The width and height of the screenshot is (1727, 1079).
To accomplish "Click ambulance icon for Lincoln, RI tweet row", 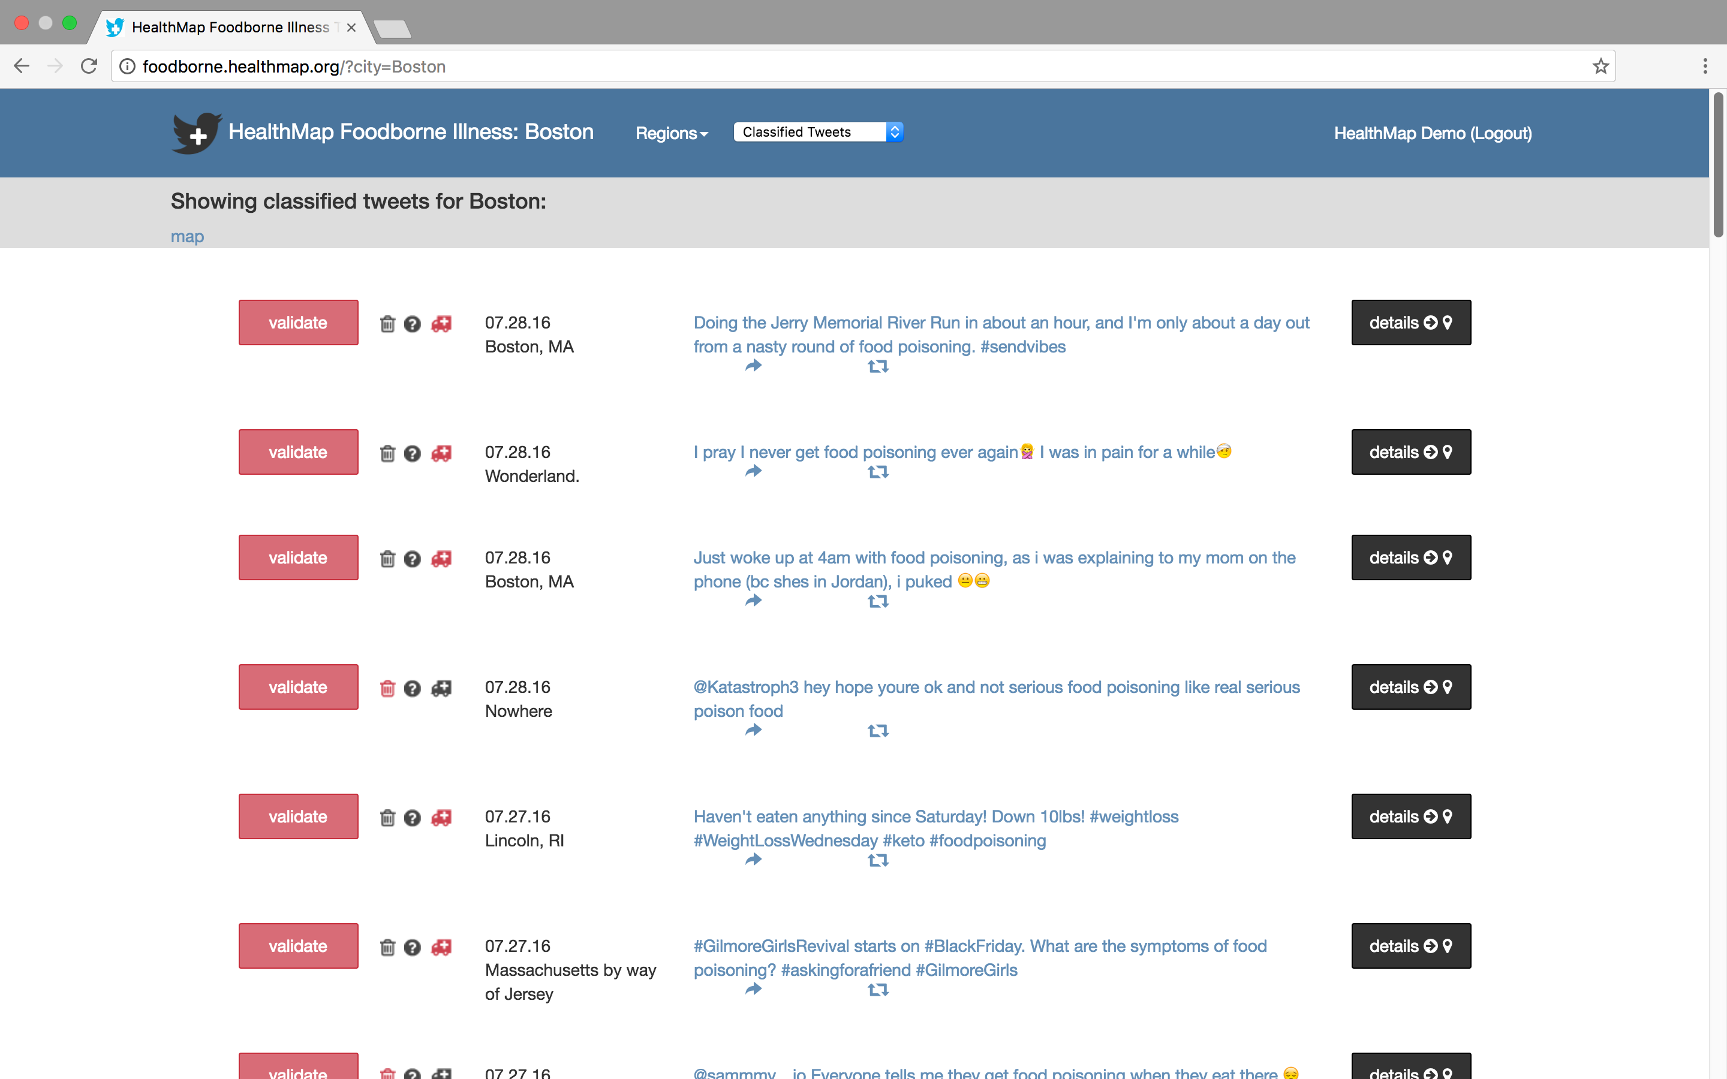I will click(x=442, y=818).
